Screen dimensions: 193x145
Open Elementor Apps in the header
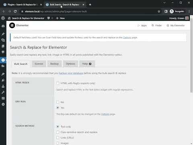click(x=142, y=25)
